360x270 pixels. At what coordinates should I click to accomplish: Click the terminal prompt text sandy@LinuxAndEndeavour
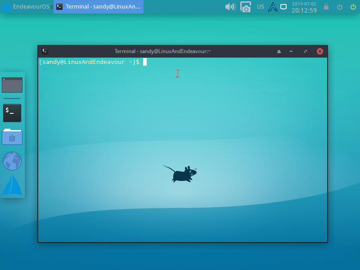(84, 62)
